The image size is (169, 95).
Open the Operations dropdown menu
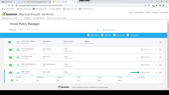click(119, 35)
